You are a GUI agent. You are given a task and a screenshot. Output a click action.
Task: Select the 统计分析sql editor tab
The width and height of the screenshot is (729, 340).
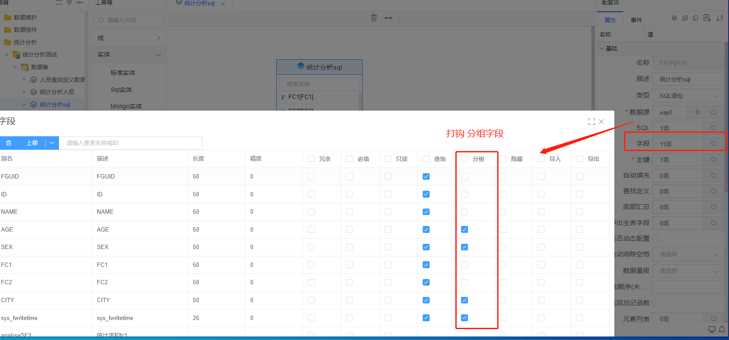pyautogui.click(x=199, y=3)
